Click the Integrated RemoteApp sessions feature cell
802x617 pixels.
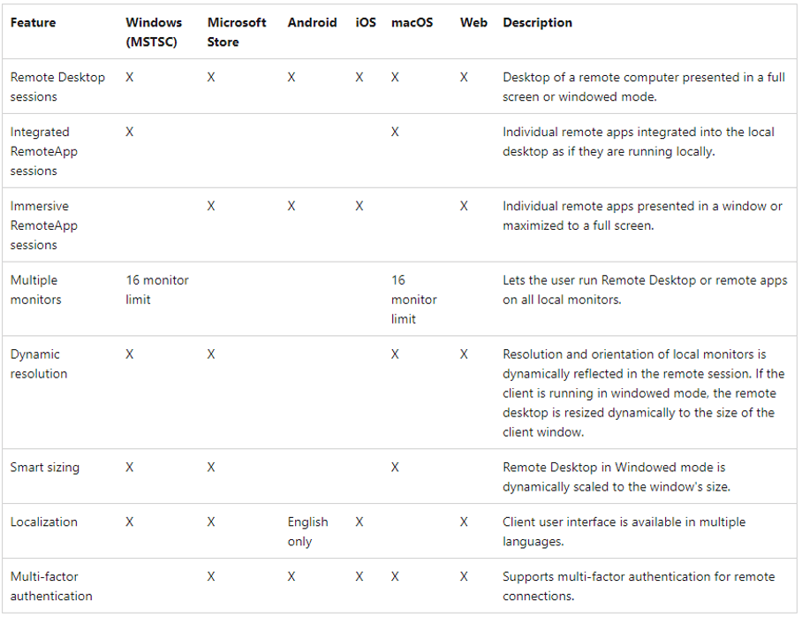coord(44,151)
